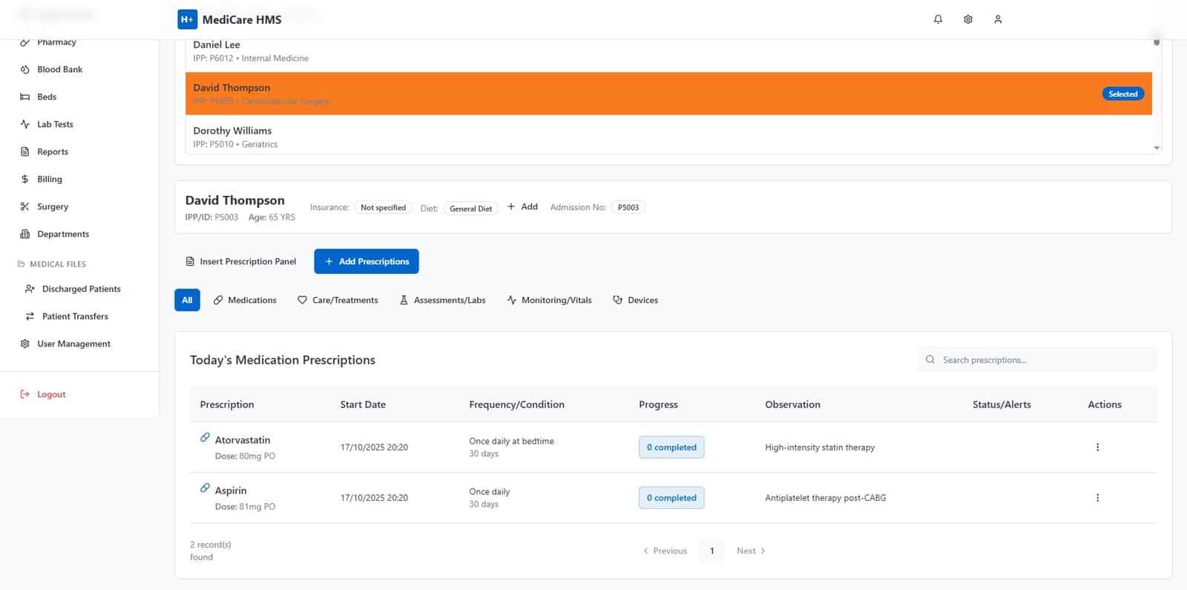
Task: Click the General Diet badge
Action: click(x=470, y=209)
